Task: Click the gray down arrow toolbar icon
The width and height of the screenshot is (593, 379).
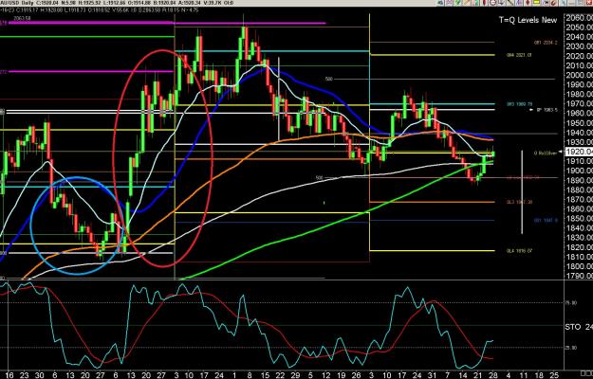Action: (502, 3)
